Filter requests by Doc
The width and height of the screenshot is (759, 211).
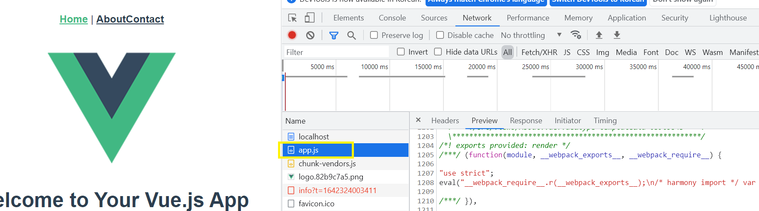(672, 52)
